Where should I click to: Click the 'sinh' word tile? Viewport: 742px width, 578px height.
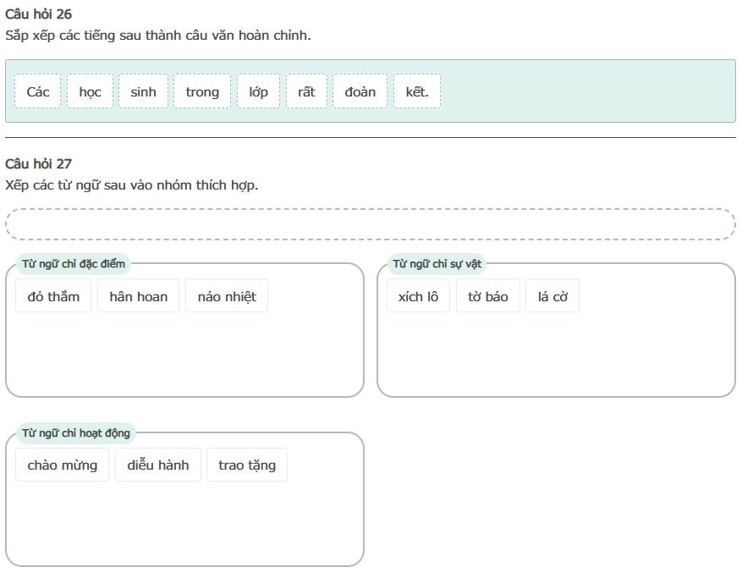pos(143,91)
